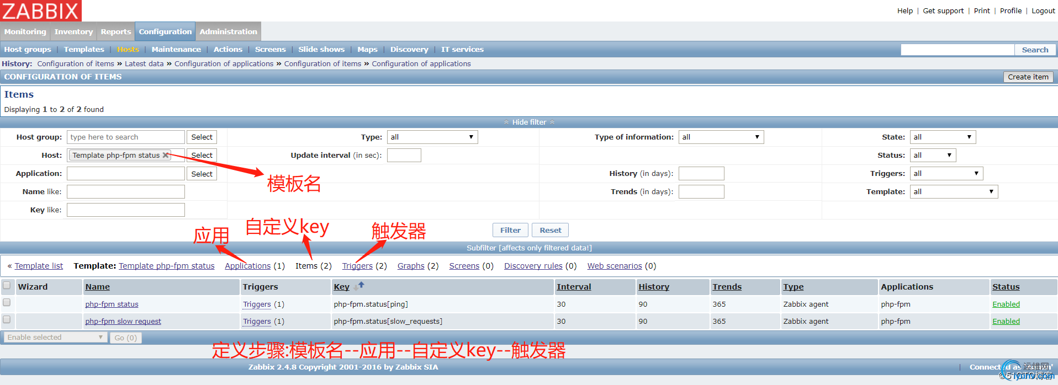This screenshot has width=1058, height=385.
Task: Open the Type dropdown
Action: tap(432, 137)
